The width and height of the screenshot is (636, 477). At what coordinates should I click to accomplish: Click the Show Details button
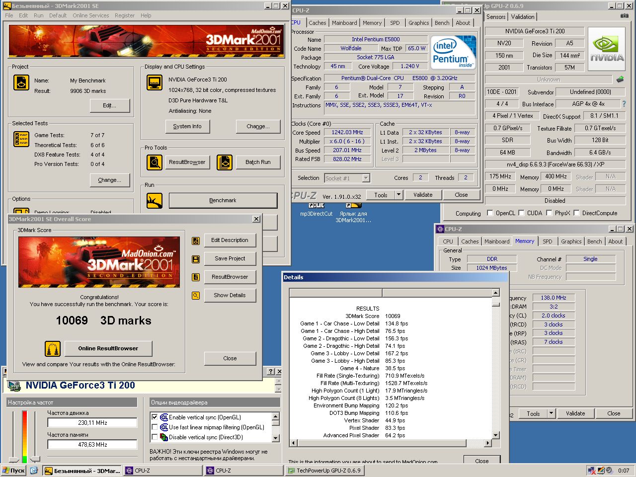(230, 295)
